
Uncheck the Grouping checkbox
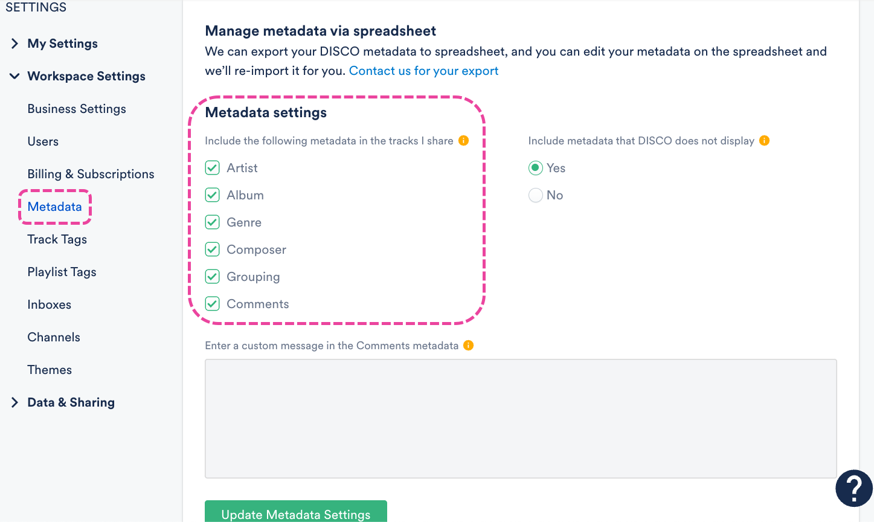pos(212,277)
